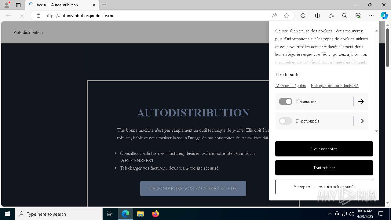Toggle the Nécessaires cookies switch
391x220 pixels.
click(x=286, y=101)
